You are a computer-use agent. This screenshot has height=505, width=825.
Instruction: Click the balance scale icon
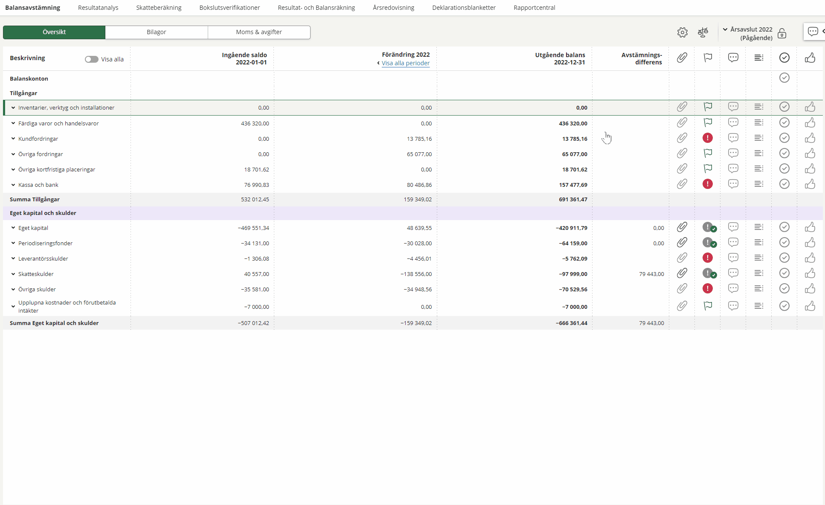tap(703, 32)
